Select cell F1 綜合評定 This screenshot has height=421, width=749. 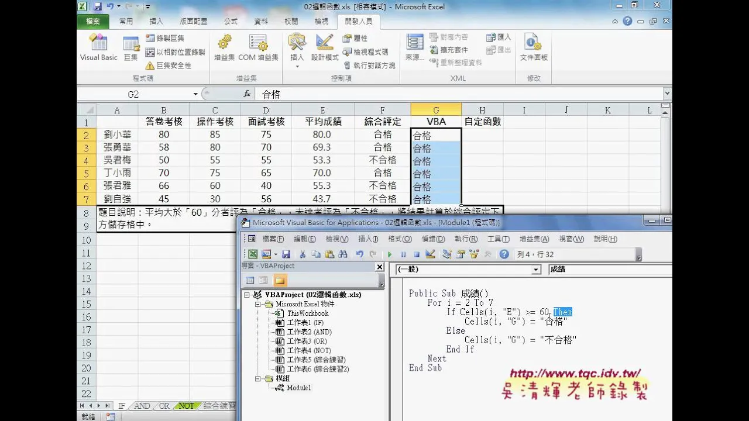pyautogui.click(x=382, y=122)
